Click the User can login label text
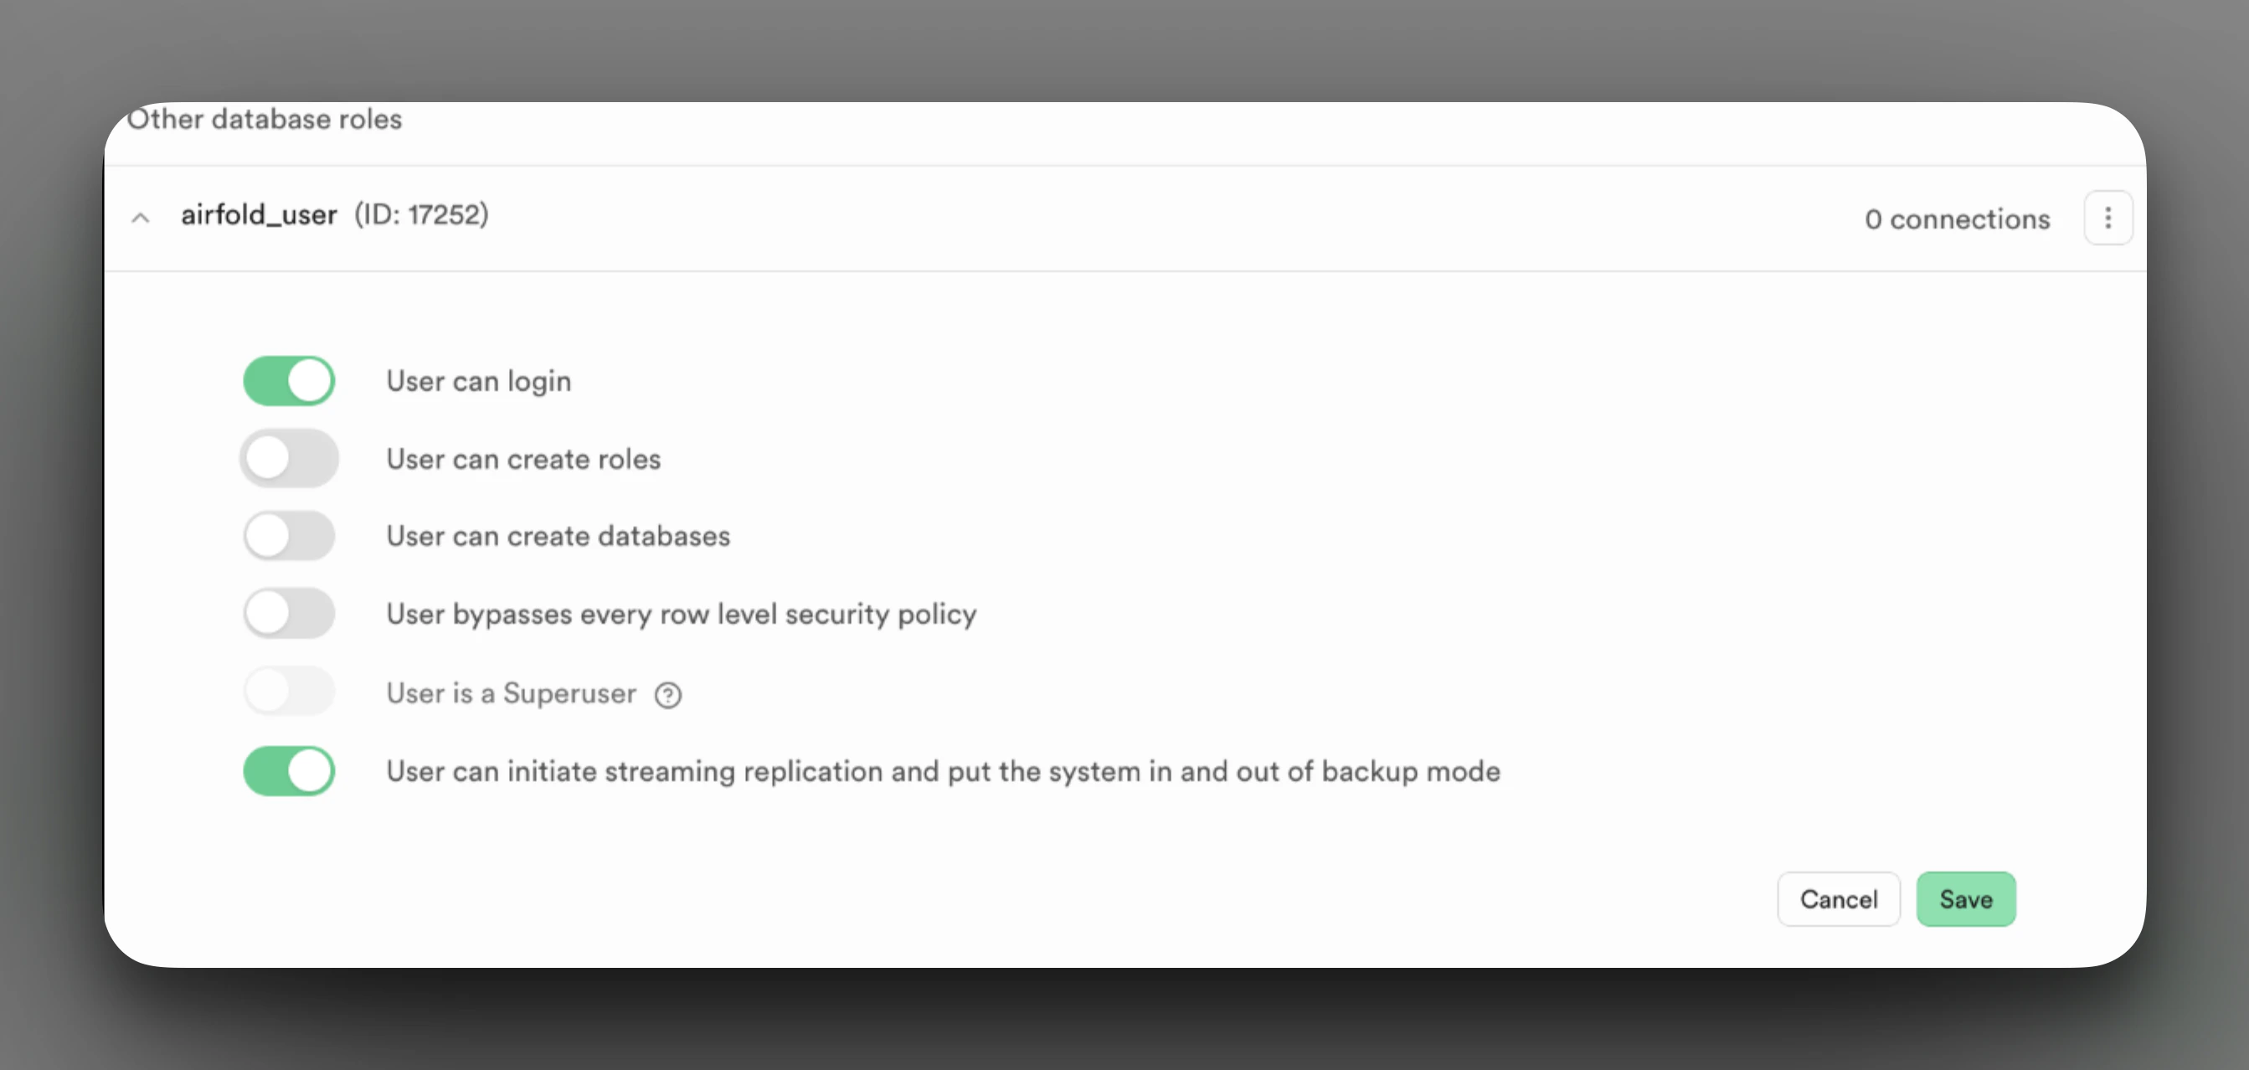This screenshot has width=2249, height=1070. tap(478, 382)
